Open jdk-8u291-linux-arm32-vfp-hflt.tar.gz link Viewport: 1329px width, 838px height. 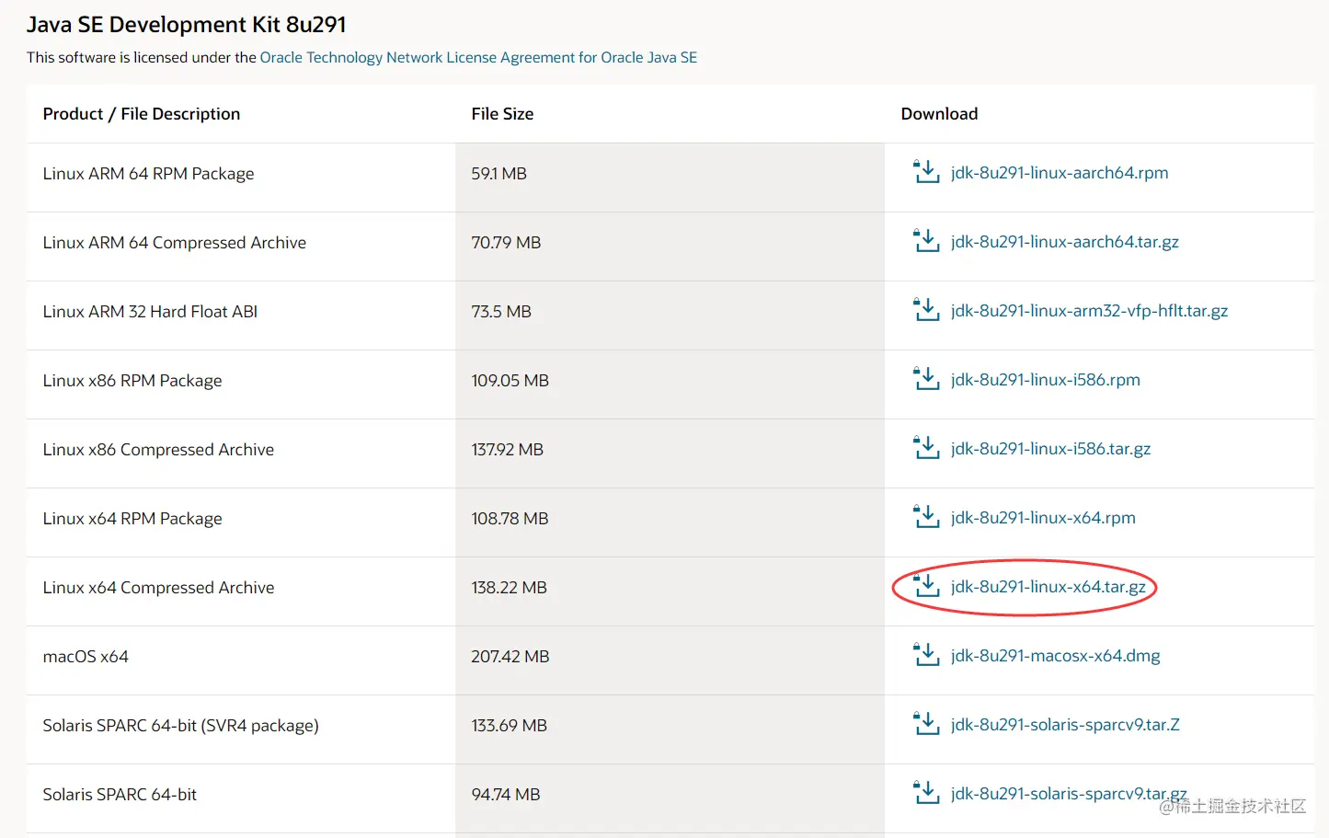(1089, 311)
